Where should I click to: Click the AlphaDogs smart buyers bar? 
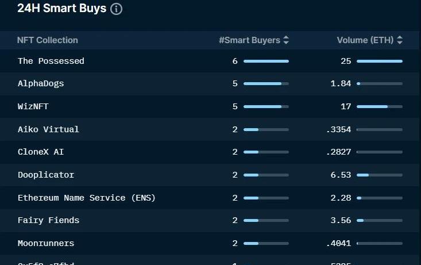[x=266, y=83]
